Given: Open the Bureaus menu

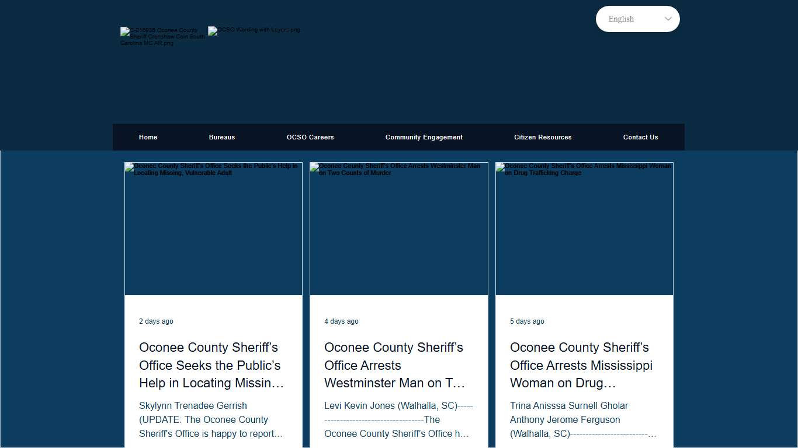Looking at the screenshot, I should tap(222, 137).
